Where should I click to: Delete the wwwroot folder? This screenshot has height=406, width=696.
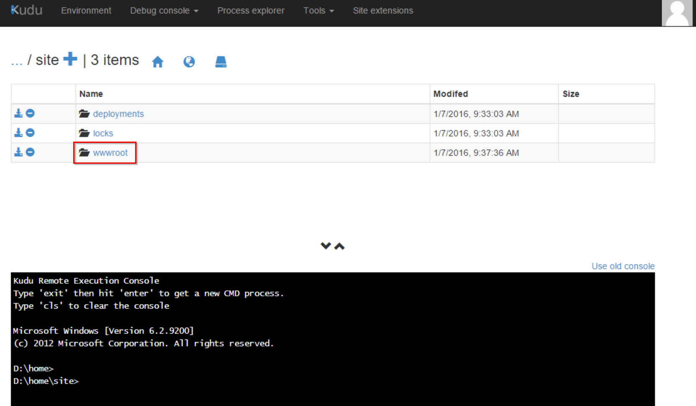coord(30,152)
